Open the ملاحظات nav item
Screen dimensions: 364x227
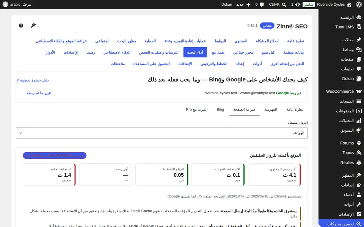(x=118, y=64)
